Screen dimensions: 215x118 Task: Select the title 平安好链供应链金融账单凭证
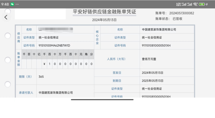point(104,12)
